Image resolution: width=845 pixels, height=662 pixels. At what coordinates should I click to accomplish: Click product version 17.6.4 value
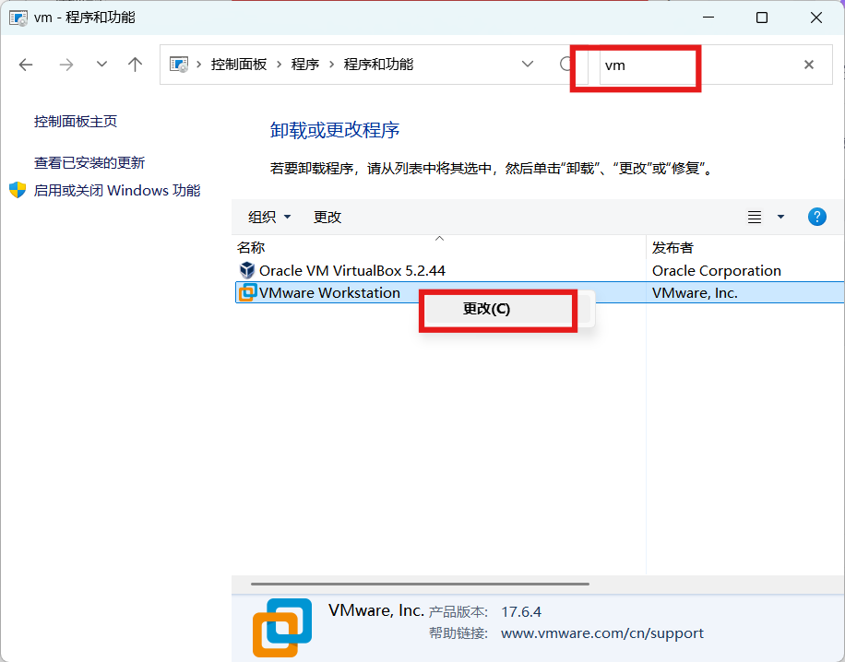(521, 612)
